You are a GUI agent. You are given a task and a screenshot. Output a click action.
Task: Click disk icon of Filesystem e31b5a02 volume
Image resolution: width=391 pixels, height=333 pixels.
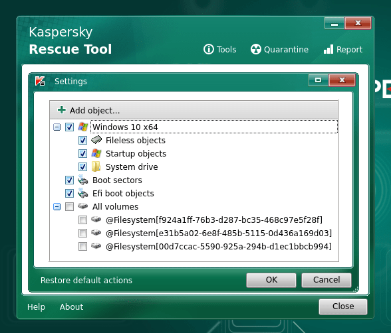click(x=96, y=233)
